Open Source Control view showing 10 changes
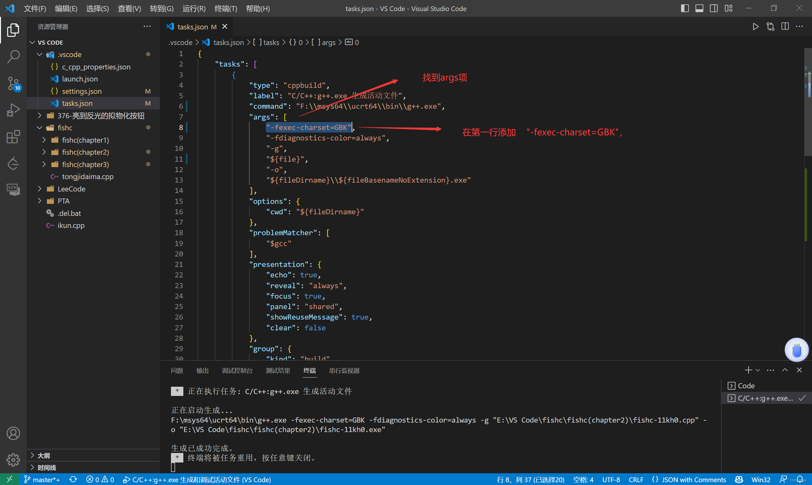The width and height of the screenshot is (812, 485). point(13,83)
